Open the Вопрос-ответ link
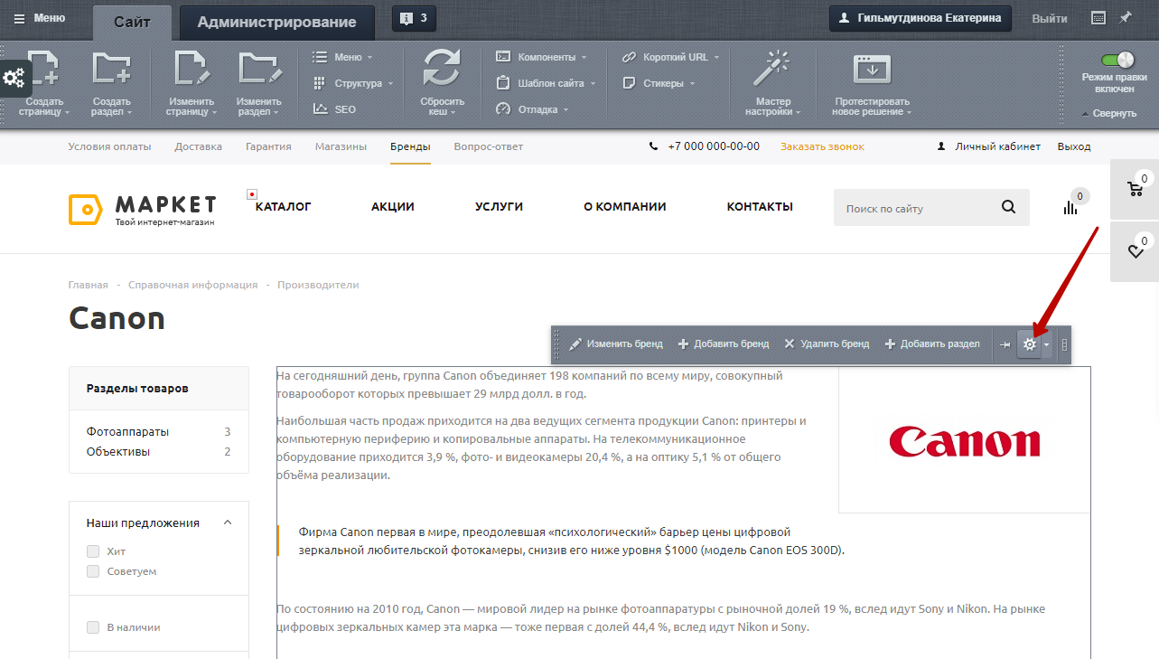 coord(489,146)
